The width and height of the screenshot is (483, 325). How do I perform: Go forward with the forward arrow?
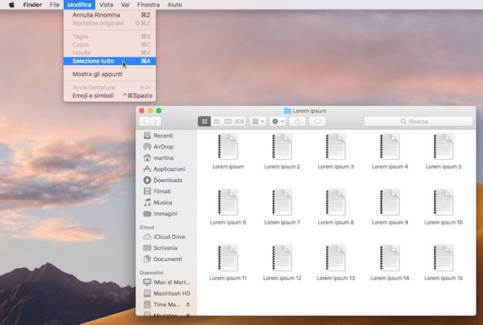(155, 122)
